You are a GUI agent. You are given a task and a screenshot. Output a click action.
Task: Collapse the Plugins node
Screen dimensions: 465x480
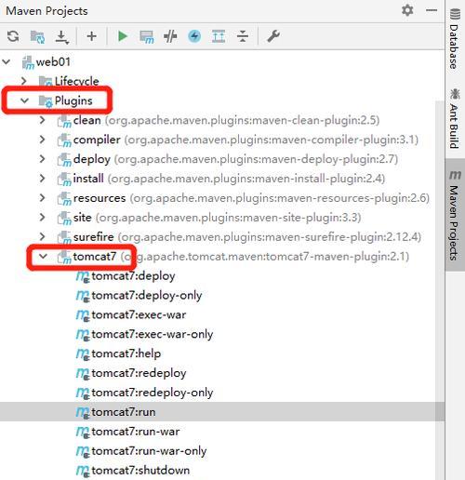[24, 100]
